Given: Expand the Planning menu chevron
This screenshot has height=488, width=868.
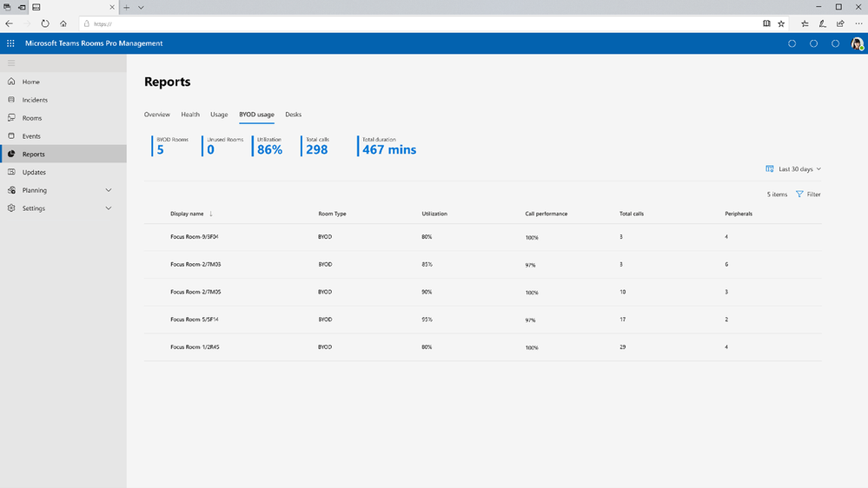Looking at the screenshot, I should pos(109,190).
